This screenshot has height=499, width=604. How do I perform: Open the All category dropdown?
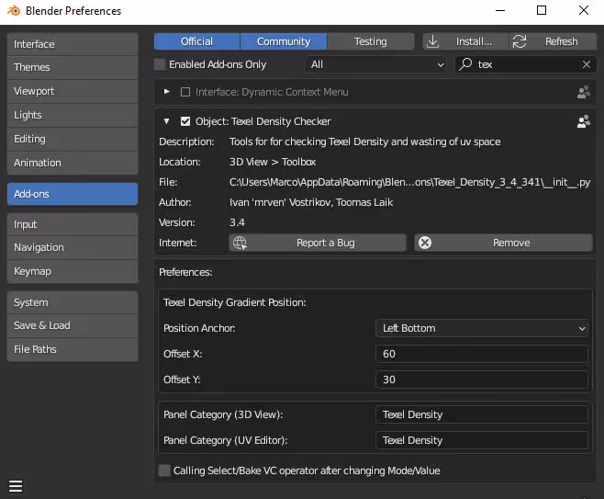pyautogui.click(x=376, y=64)
